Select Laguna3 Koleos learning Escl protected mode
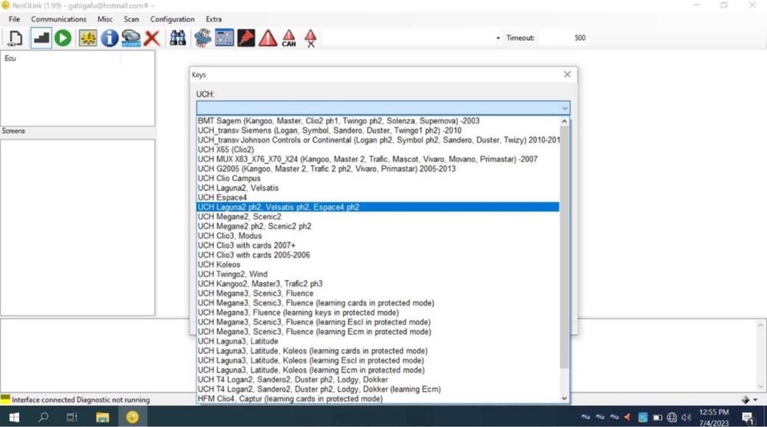The width and height of the screenshot is (767, 427). 377,360
